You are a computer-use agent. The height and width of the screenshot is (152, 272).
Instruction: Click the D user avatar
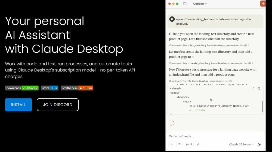[172, 19]
